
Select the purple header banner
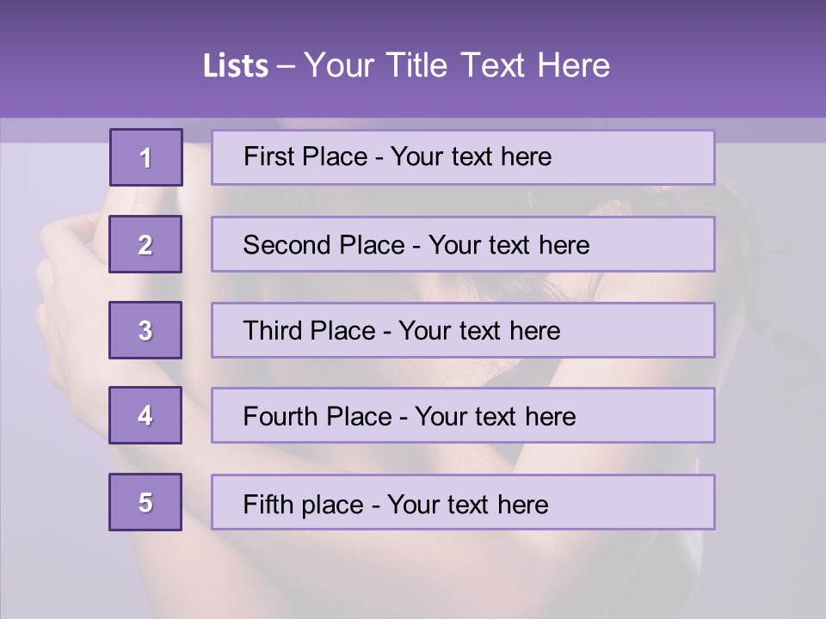click(x=413, y=59)
